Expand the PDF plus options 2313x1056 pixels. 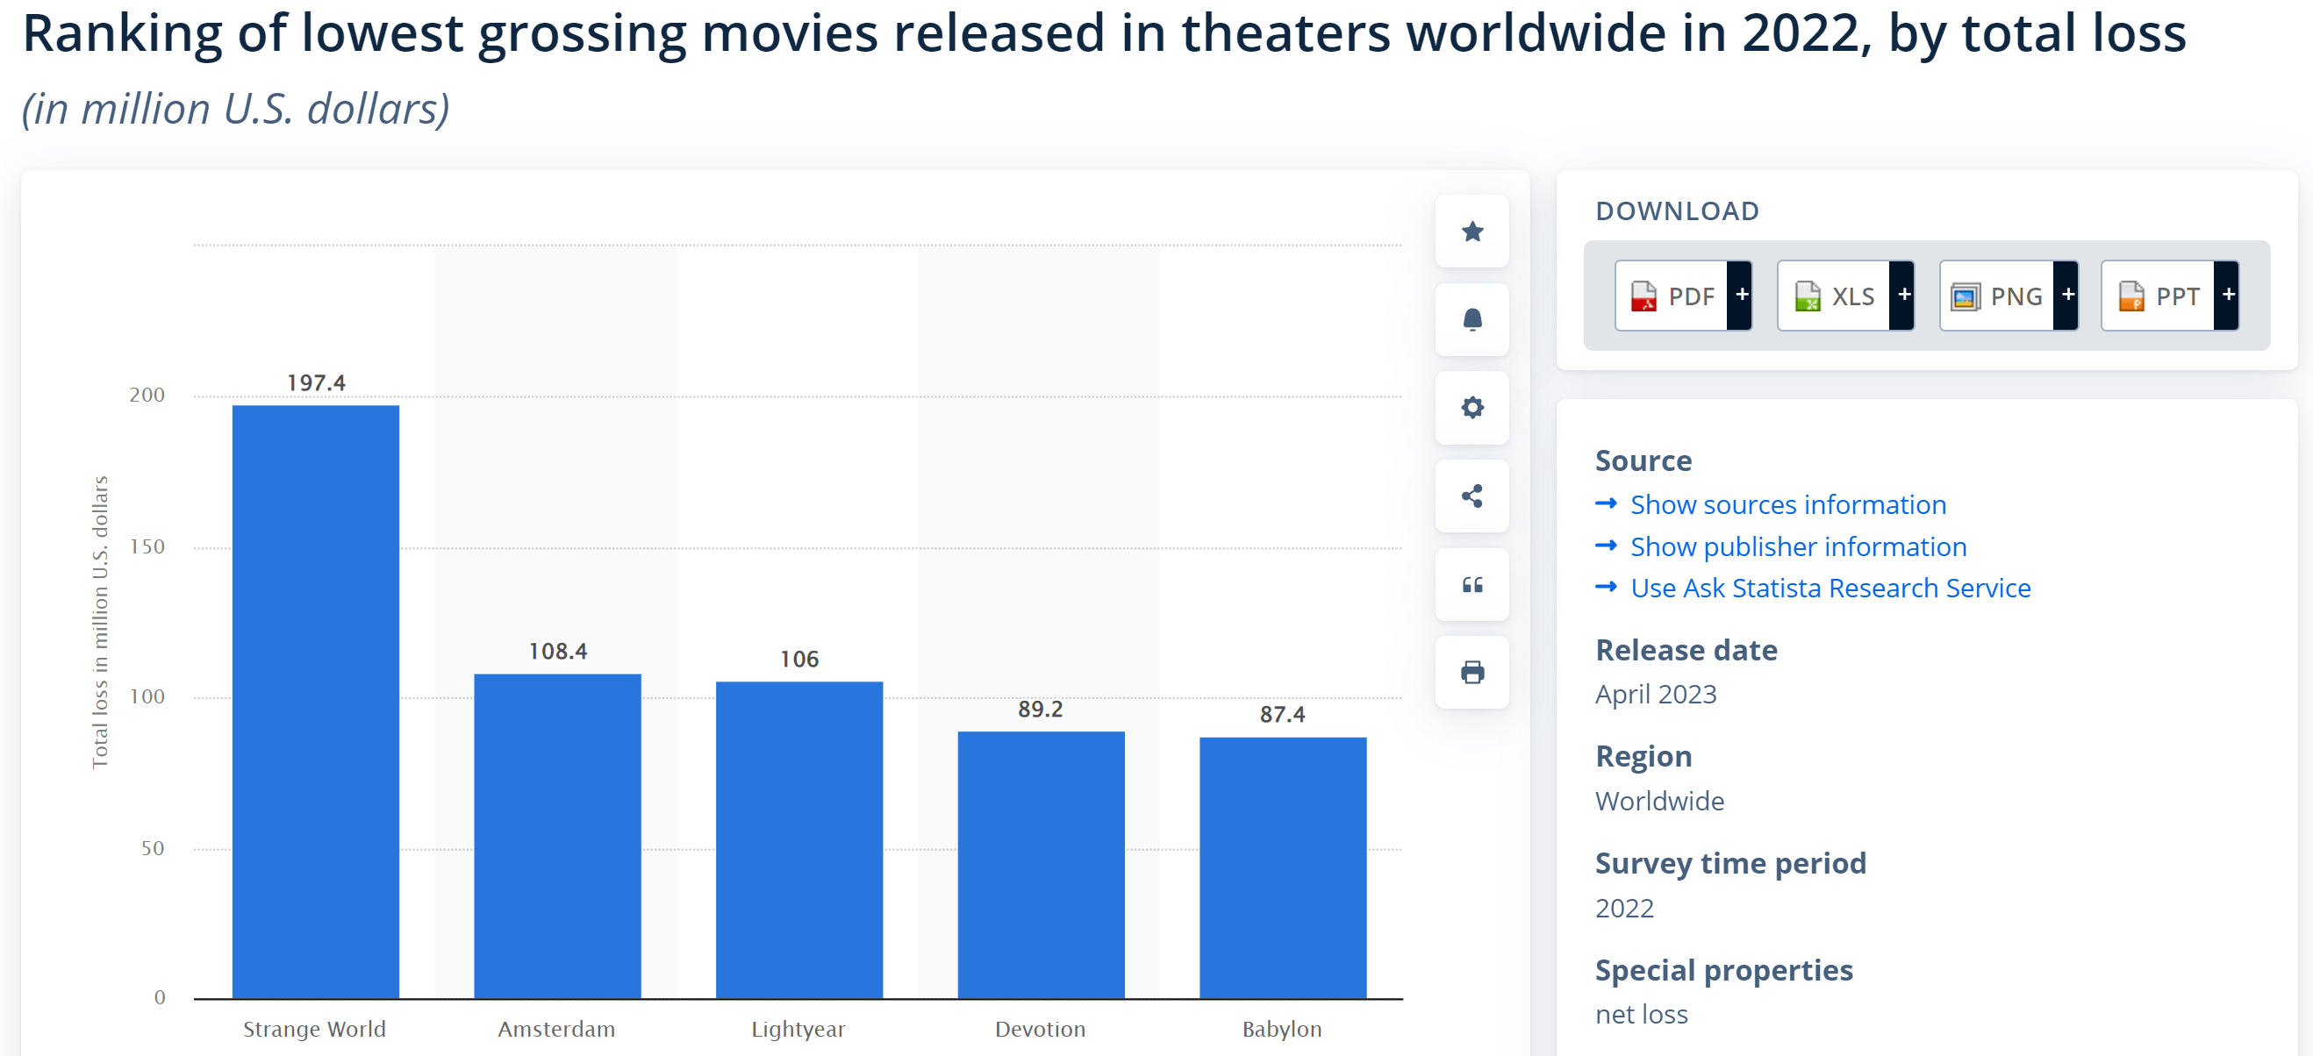(x=1741, y=296)
